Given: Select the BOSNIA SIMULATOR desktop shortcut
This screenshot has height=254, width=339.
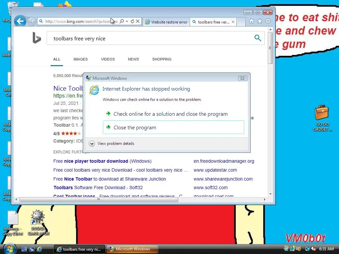Looking at the screenshot, I should (38, 223).
